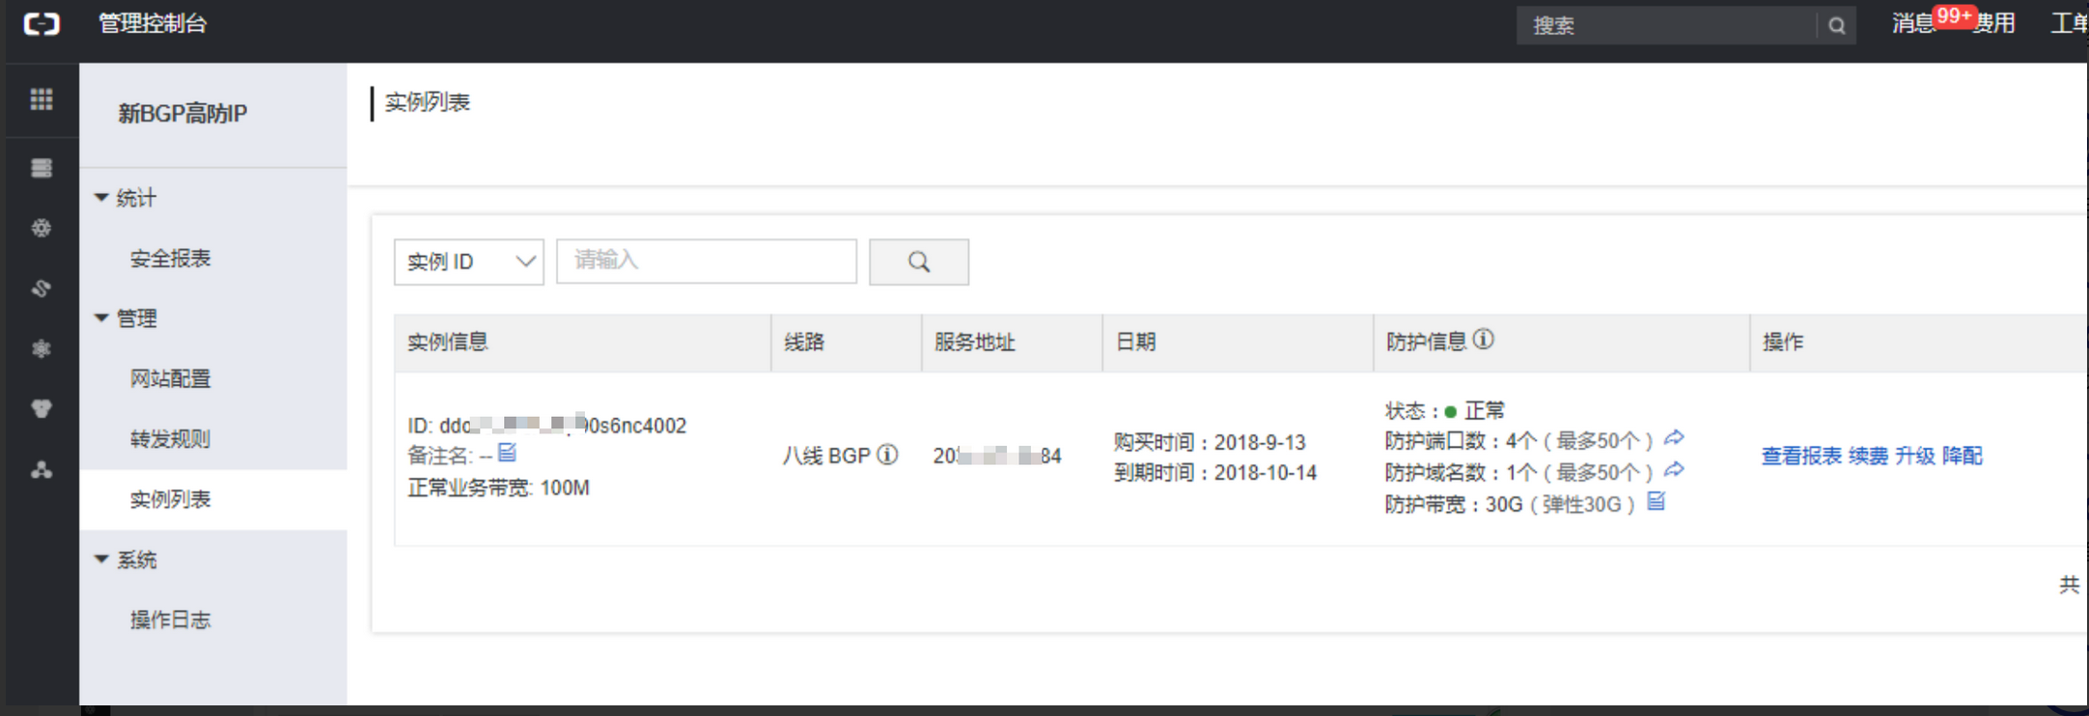Viewport: 2089px width, 716px height.
Task: Open 消息 notifications in top bar
Action: pyautogui.click(x=1913, y=24)
